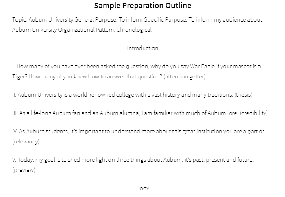Click the world-renowned college thesis sentence
Screen dimensions: 285x197
point(125,95)
